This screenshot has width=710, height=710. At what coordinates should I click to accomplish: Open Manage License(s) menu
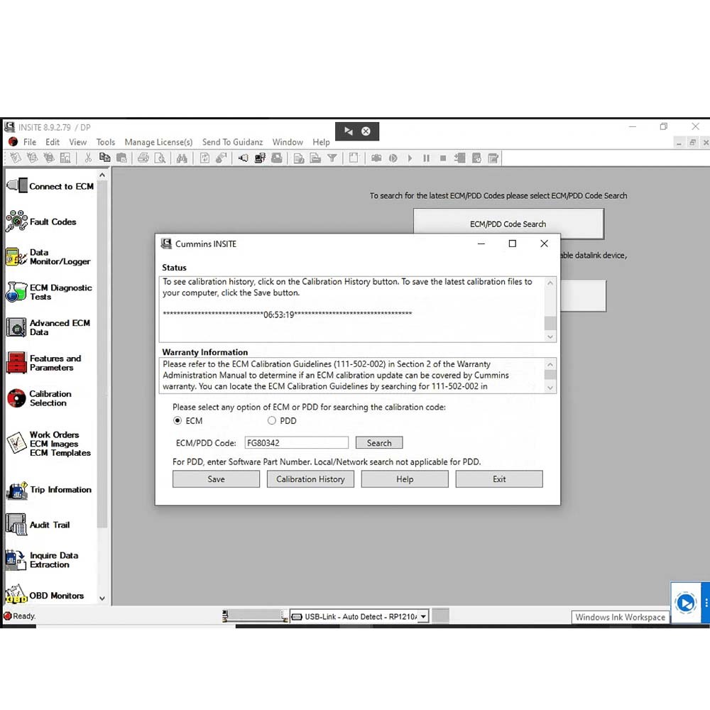[158, 142]
